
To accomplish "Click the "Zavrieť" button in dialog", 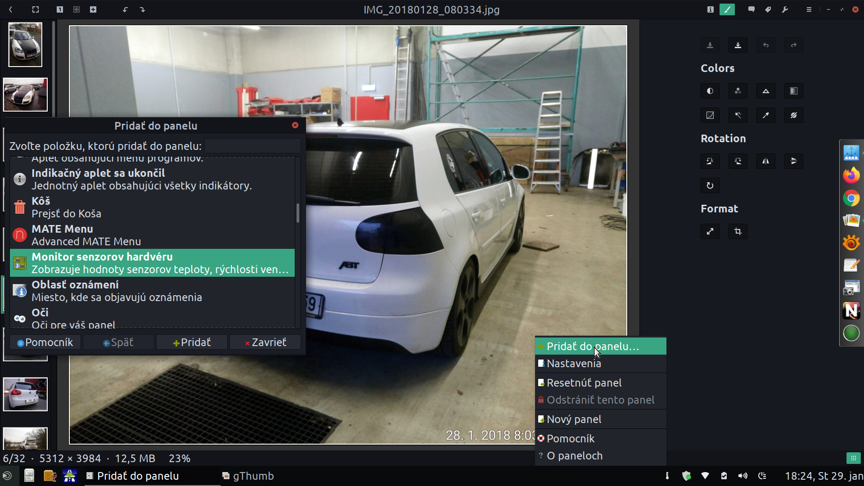I will tap(265, 342).
